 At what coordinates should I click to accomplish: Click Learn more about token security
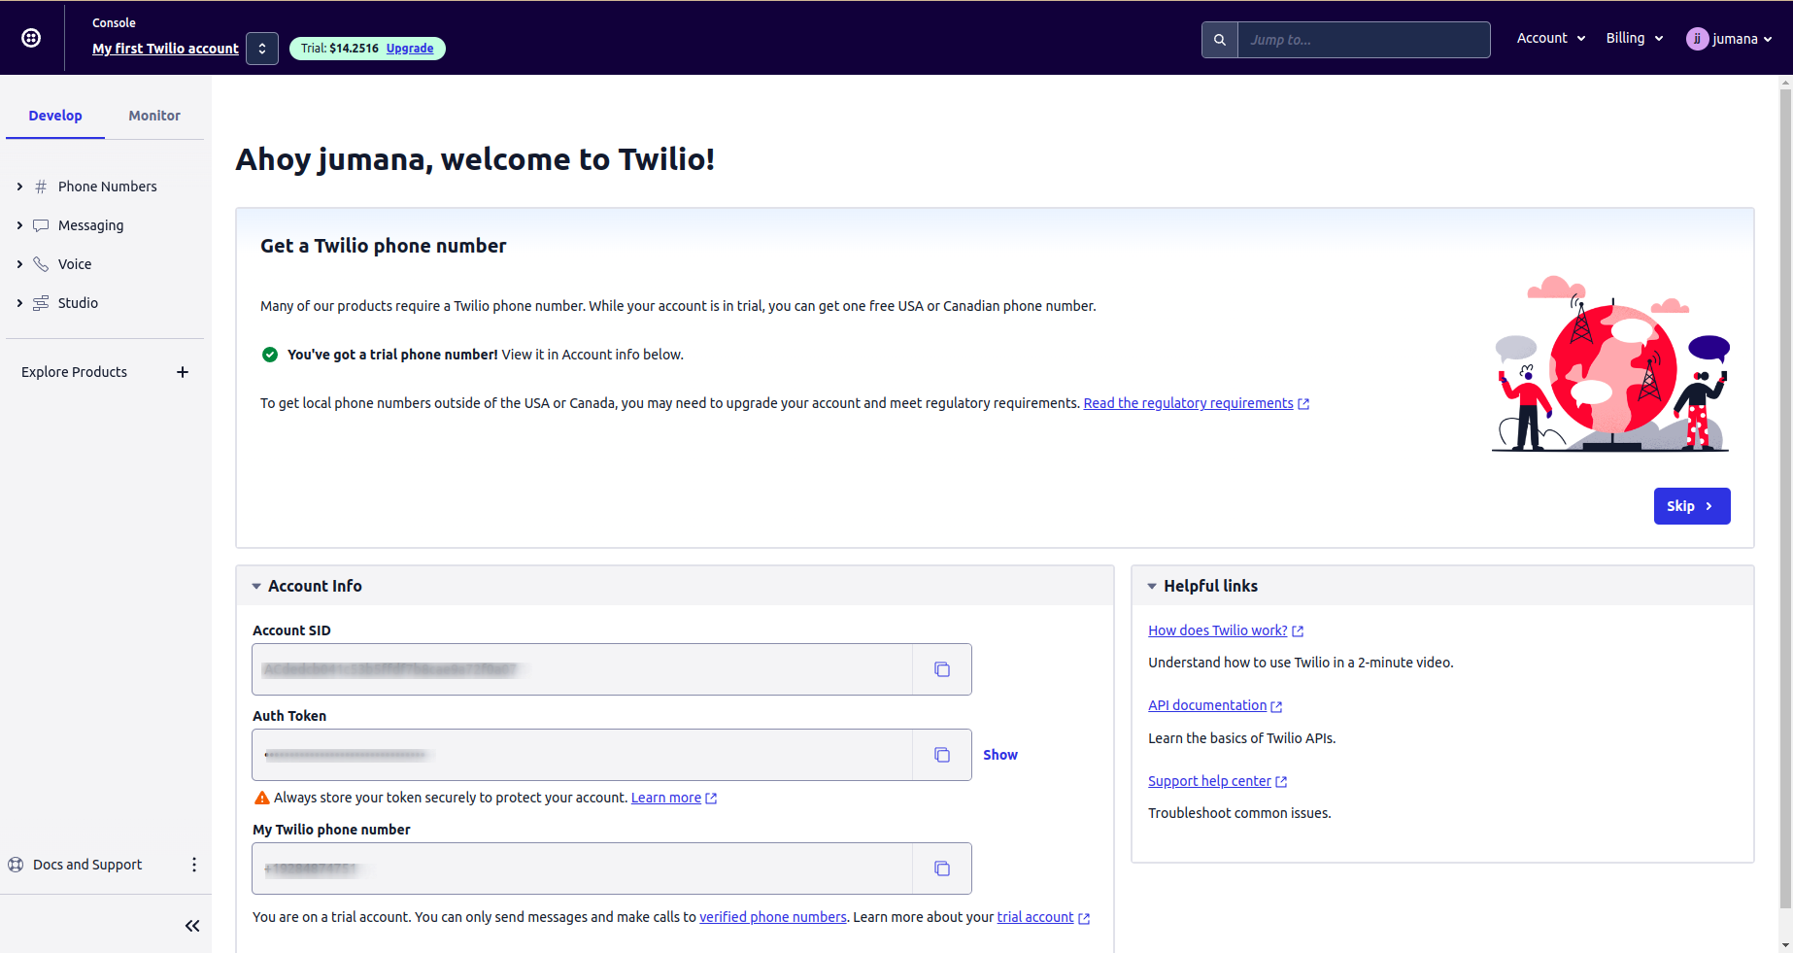pyautogui.click(x=666, y=798)
